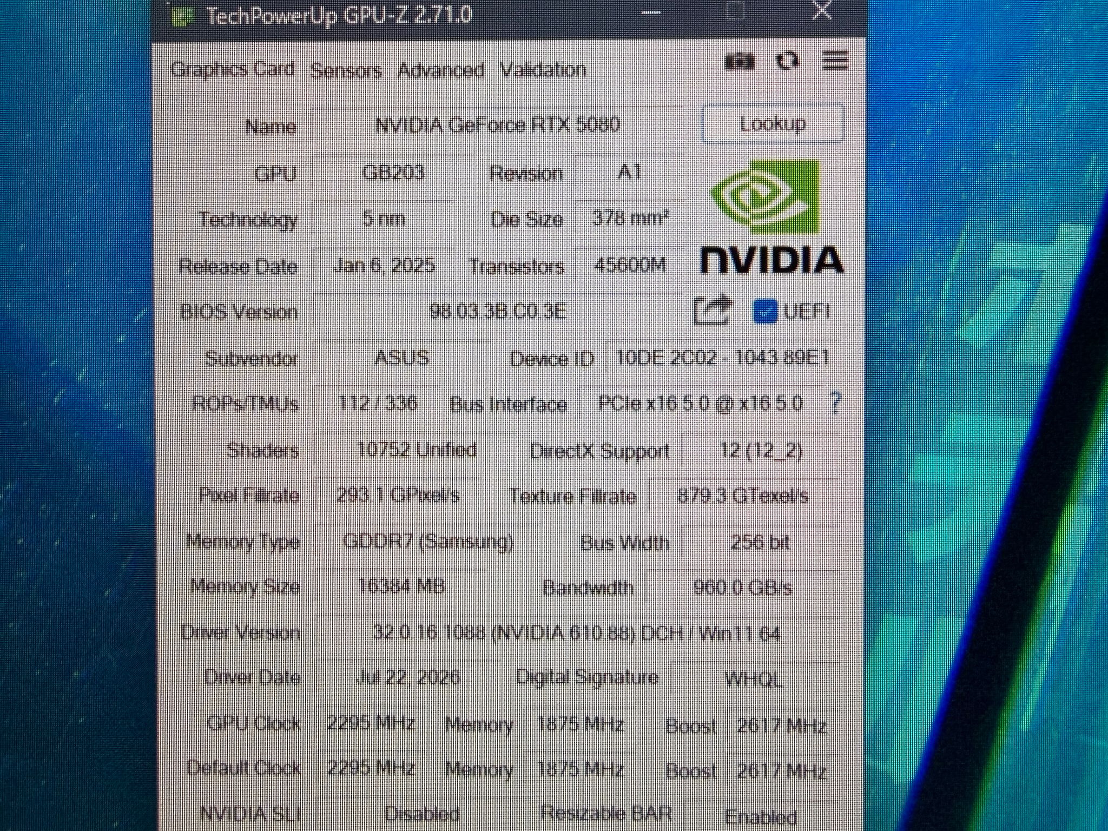Select the GPU value GB203
The height and width of the screenshot is (831, 1108).
pyautogui.click(x=393, y=172)
